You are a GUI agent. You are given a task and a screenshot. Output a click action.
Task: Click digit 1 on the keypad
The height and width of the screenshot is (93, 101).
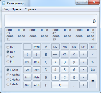(55, 77)
